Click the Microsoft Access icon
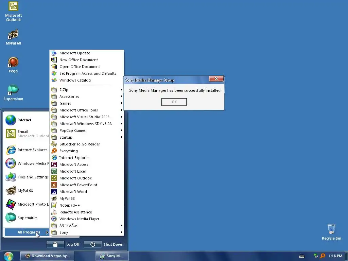348x261 pixels. (54, 164)
